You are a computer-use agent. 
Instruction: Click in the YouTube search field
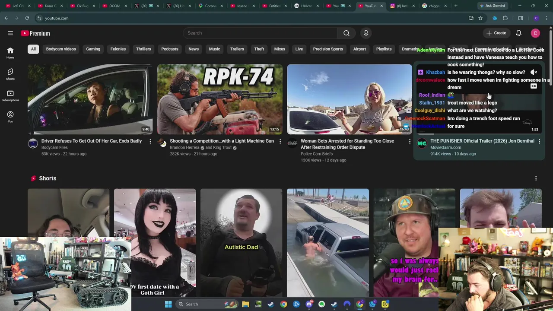pyautogui.click(x=261, y=33)
